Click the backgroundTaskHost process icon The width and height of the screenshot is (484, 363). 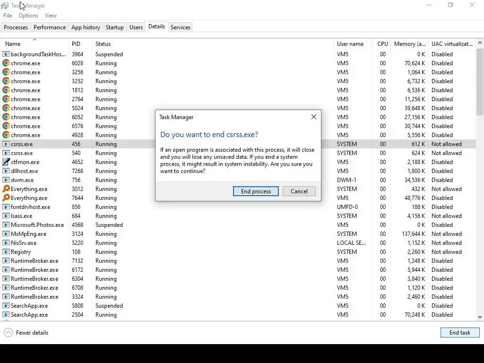tap(6, 54)
